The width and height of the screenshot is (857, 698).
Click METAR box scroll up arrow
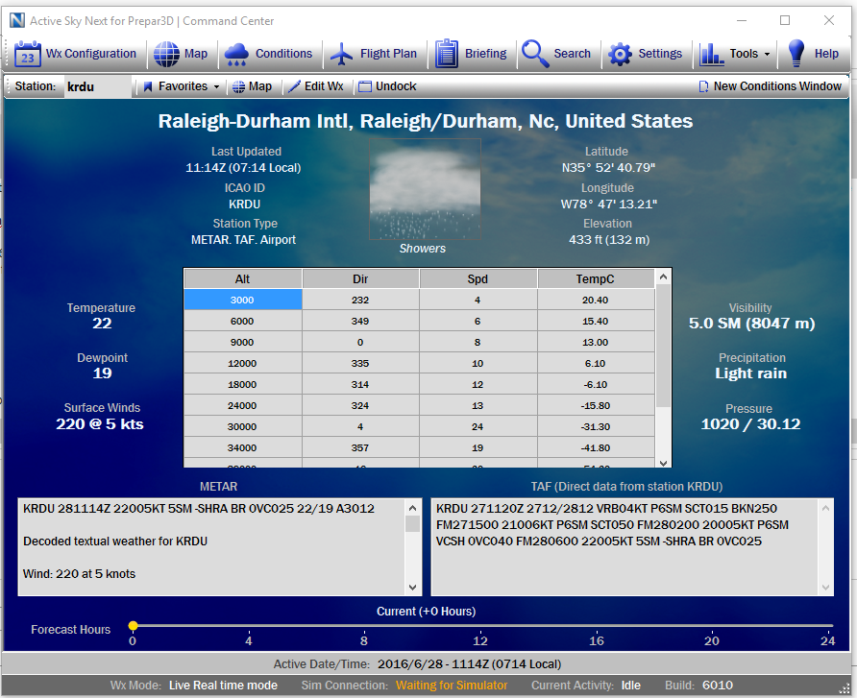pyautogui.click(x=413, y=508)
